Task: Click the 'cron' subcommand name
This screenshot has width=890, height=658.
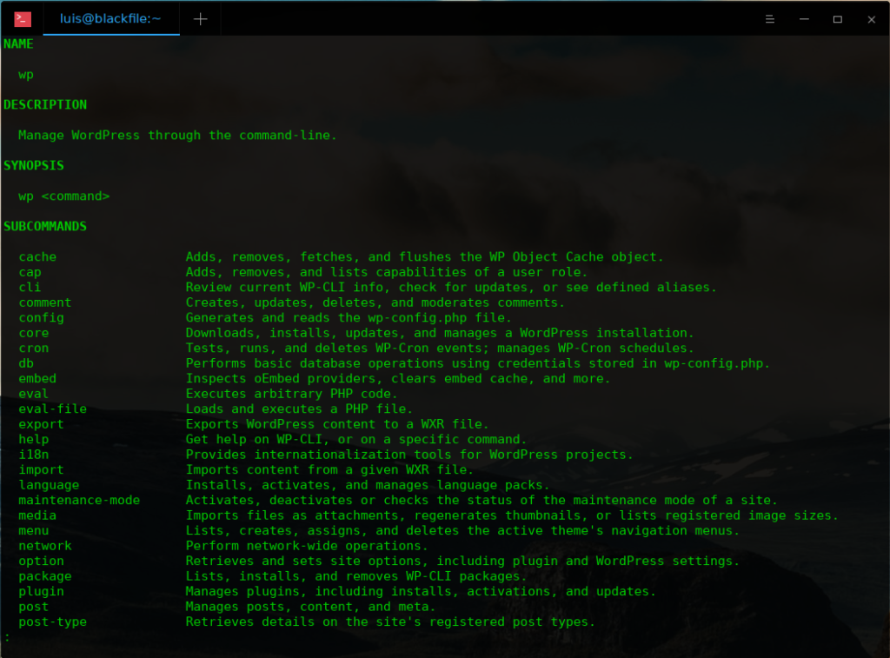Action: click(34, 349)
